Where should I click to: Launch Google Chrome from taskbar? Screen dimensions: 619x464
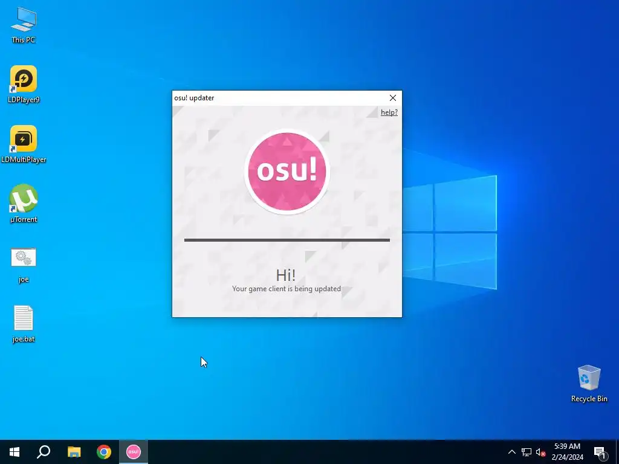104,452
